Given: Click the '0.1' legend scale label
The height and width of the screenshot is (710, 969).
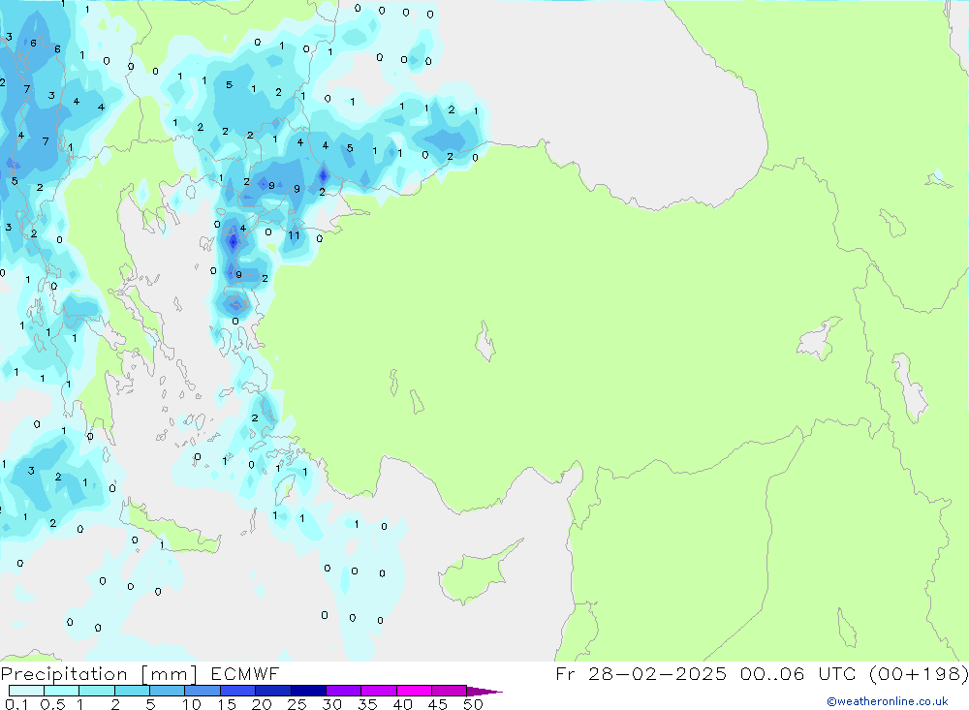Looking at the screenshot, I should click(x=16, y=704).
